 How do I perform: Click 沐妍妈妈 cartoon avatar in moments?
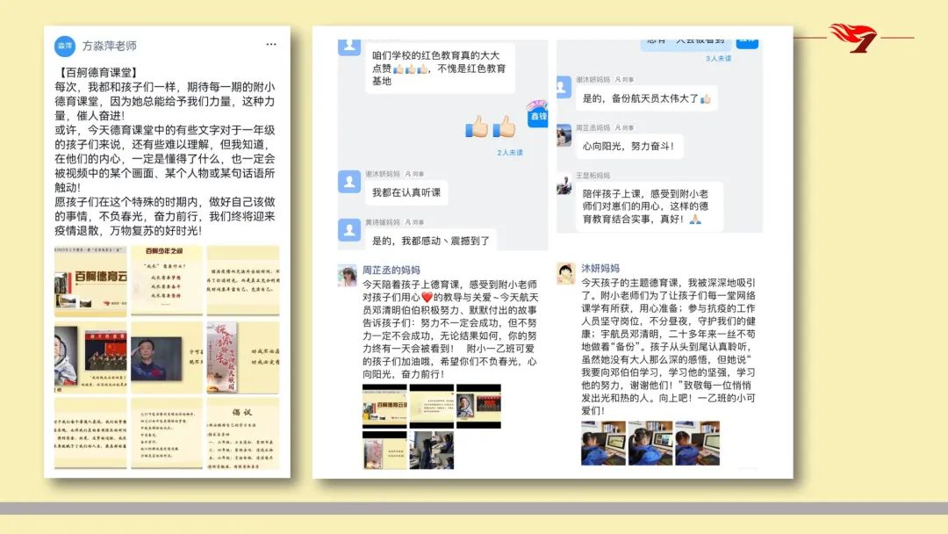(565, 274)
